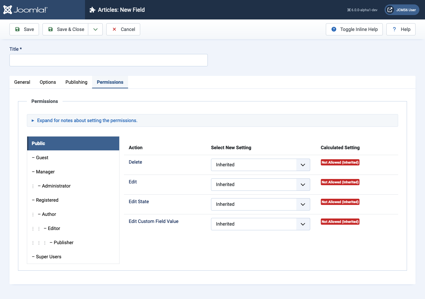The height and width of the screenshot is (299, 425).
Task: Open Edit Custom Field Value dropdown
Action: pos(260,224)
